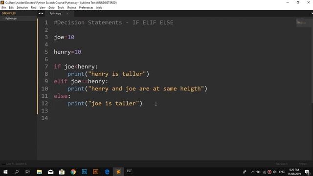Click the "else:" keyword line

62,96
